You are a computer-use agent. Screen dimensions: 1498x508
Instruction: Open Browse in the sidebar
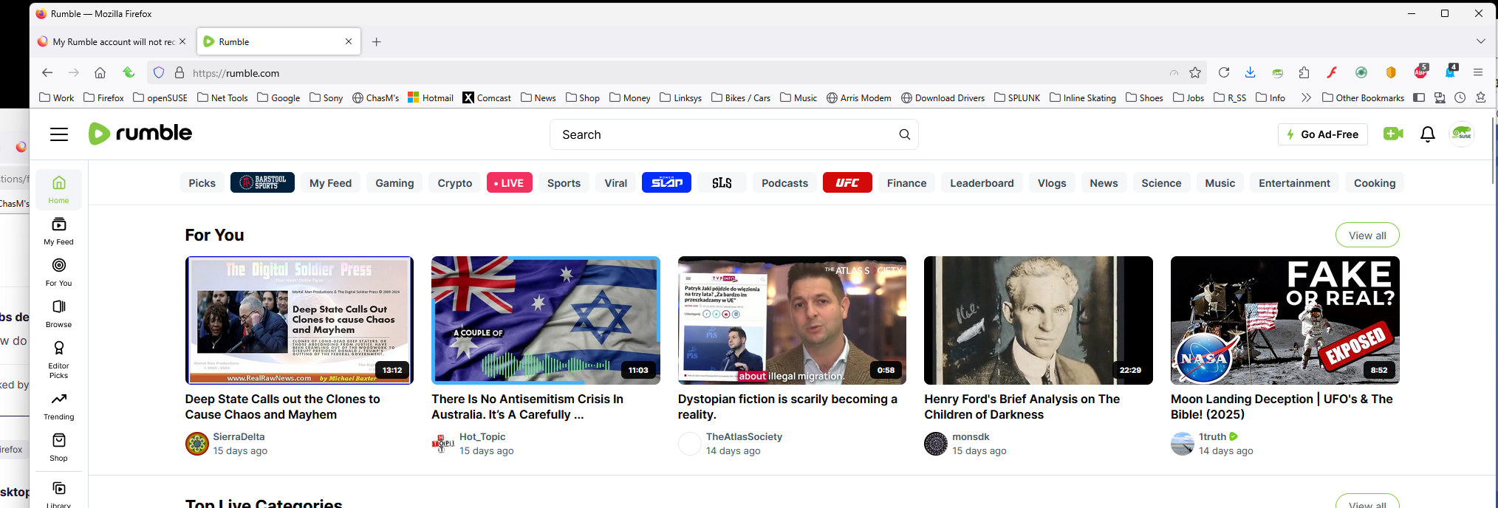pyautogui.click(x=59, y=313)
